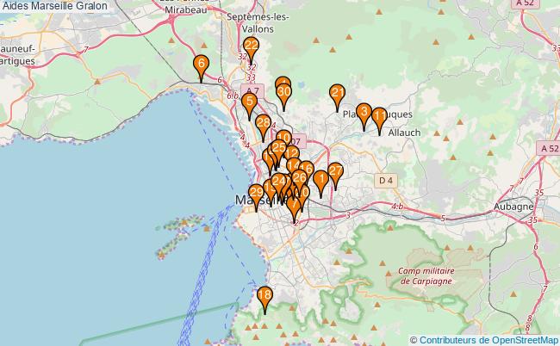Click map marker number 26
560x346 pixels.
coord(299,179)
